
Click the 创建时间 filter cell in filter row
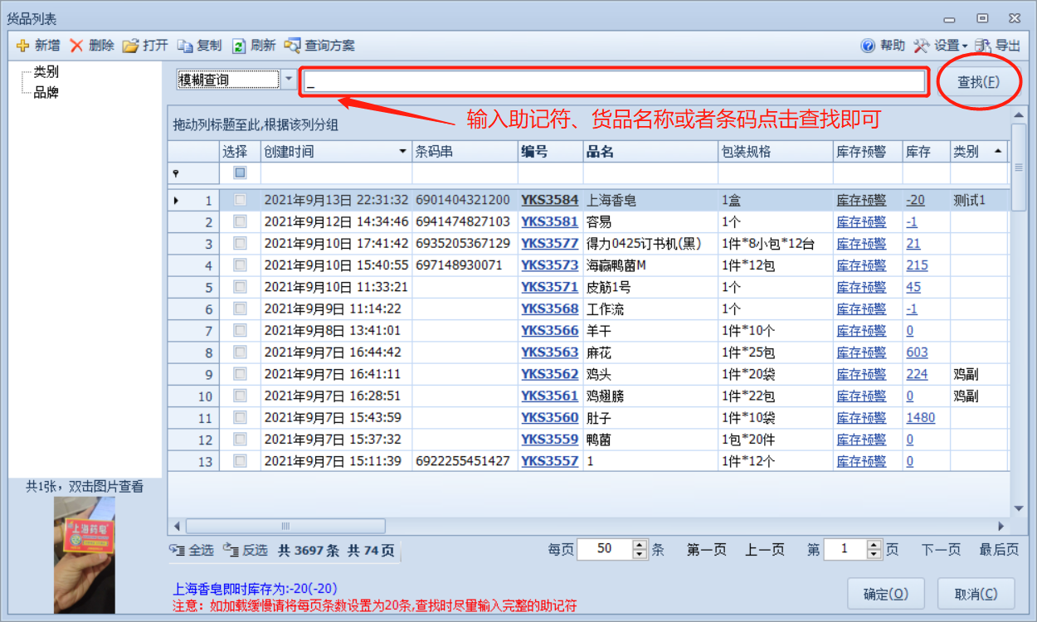(x=336, y=173)
